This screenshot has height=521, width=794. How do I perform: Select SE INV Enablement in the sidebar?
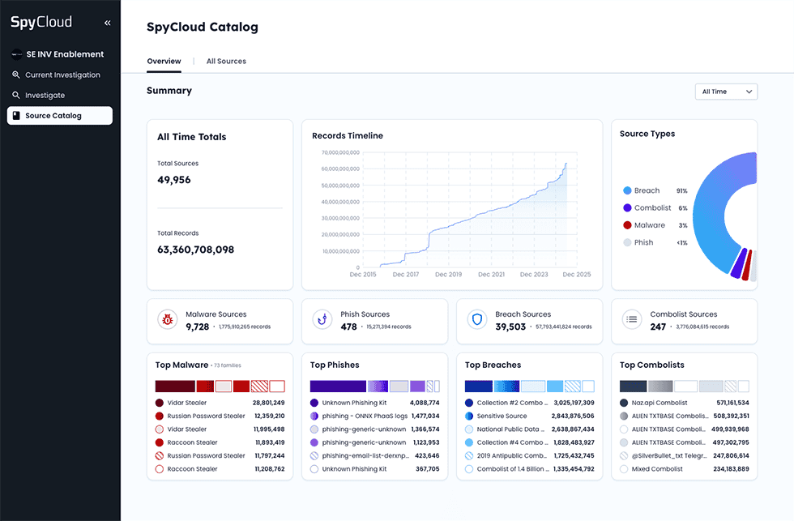click(60, 54)
